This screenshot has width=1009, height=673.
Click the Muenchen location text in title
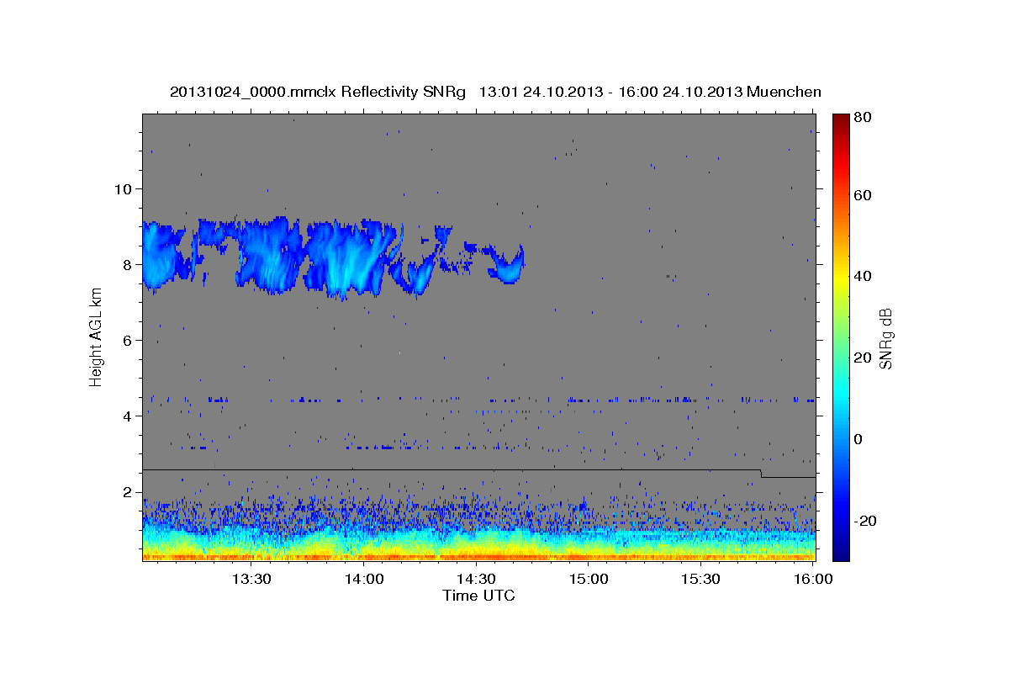tap(784, 92)
